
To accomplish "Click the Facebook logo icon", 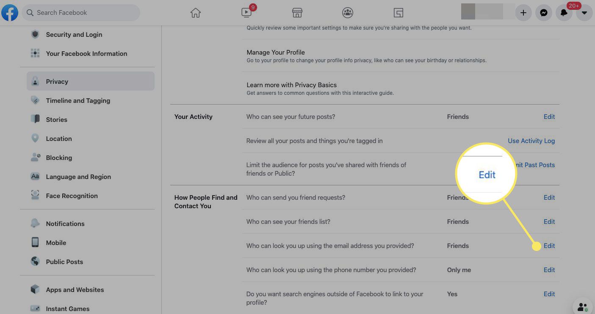I will point(9,13).
